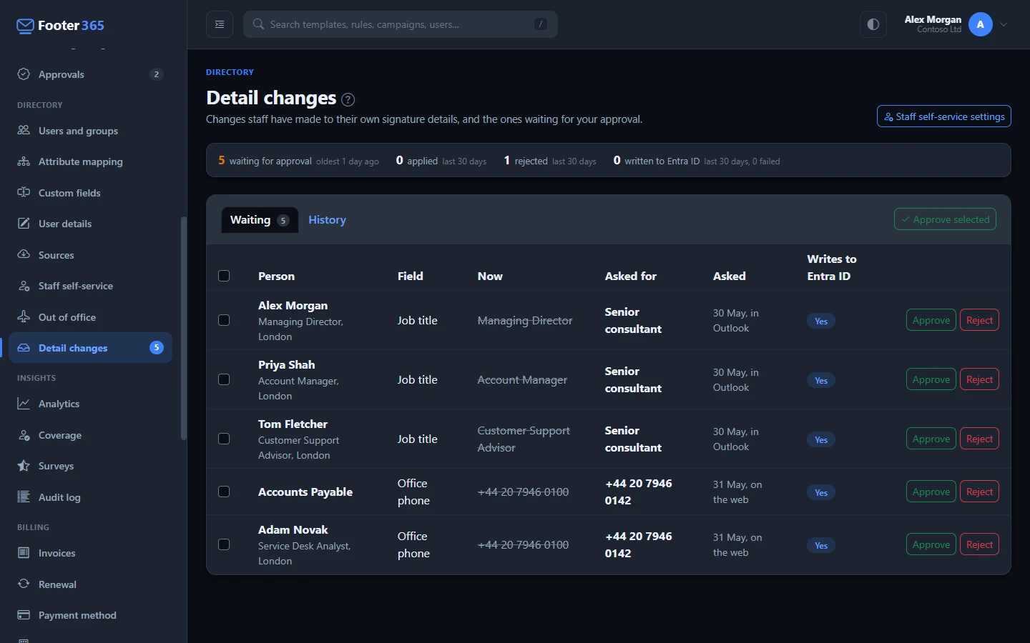Click the Custom fields icon

click(x=24, y=192)
